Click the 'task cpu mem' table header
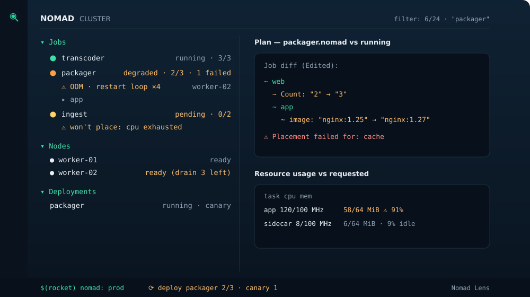This screenshot has height=297, width=530. point(288,196)
